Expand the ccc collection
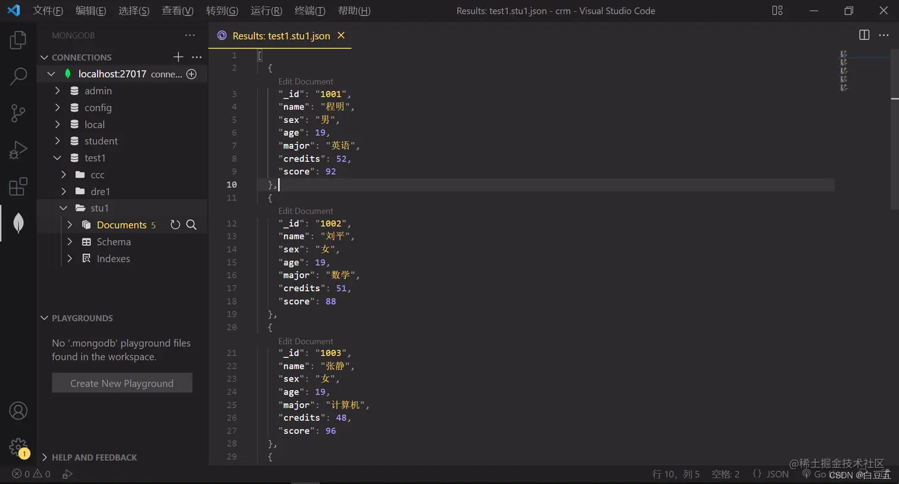 coord(64,175)
